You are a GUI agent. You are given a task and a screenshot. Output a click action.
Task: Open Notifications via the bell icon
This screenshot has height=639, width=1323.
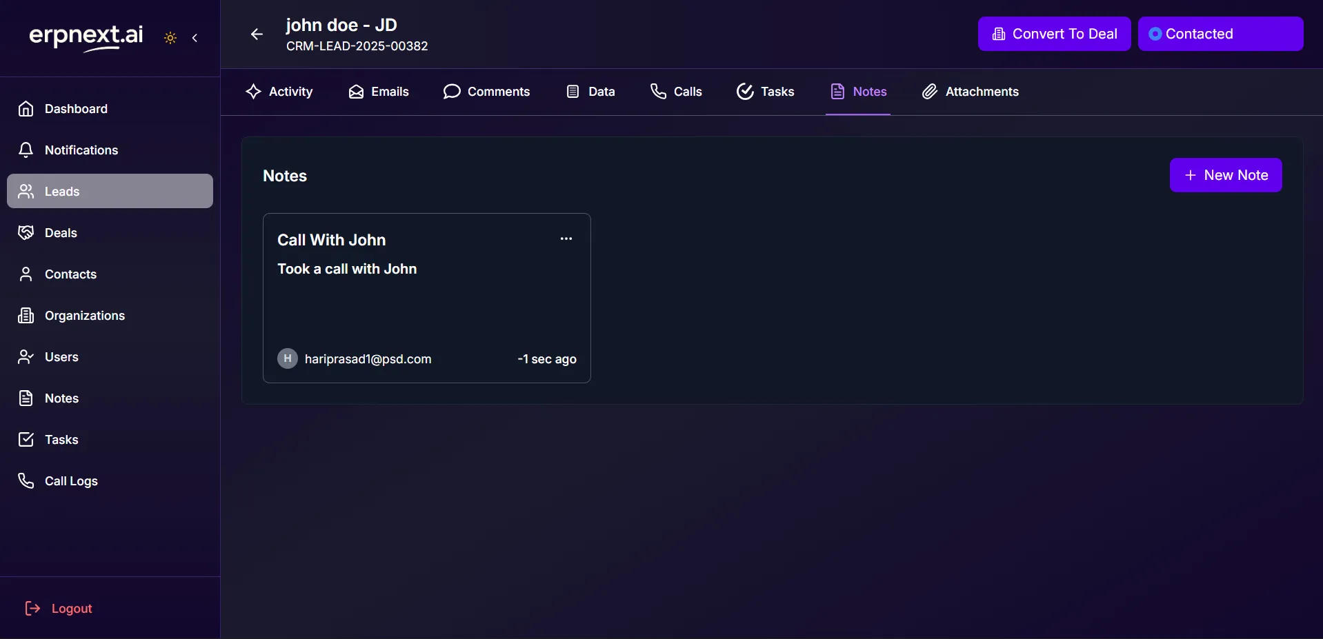pyautogui.click(x=26, y=150)
